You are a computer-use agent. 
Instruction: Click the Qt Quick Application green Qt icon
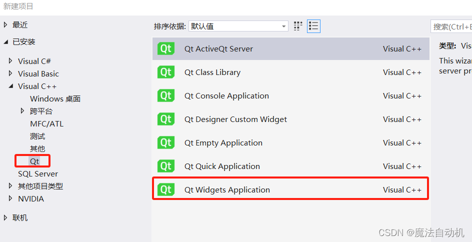(166, 166)
